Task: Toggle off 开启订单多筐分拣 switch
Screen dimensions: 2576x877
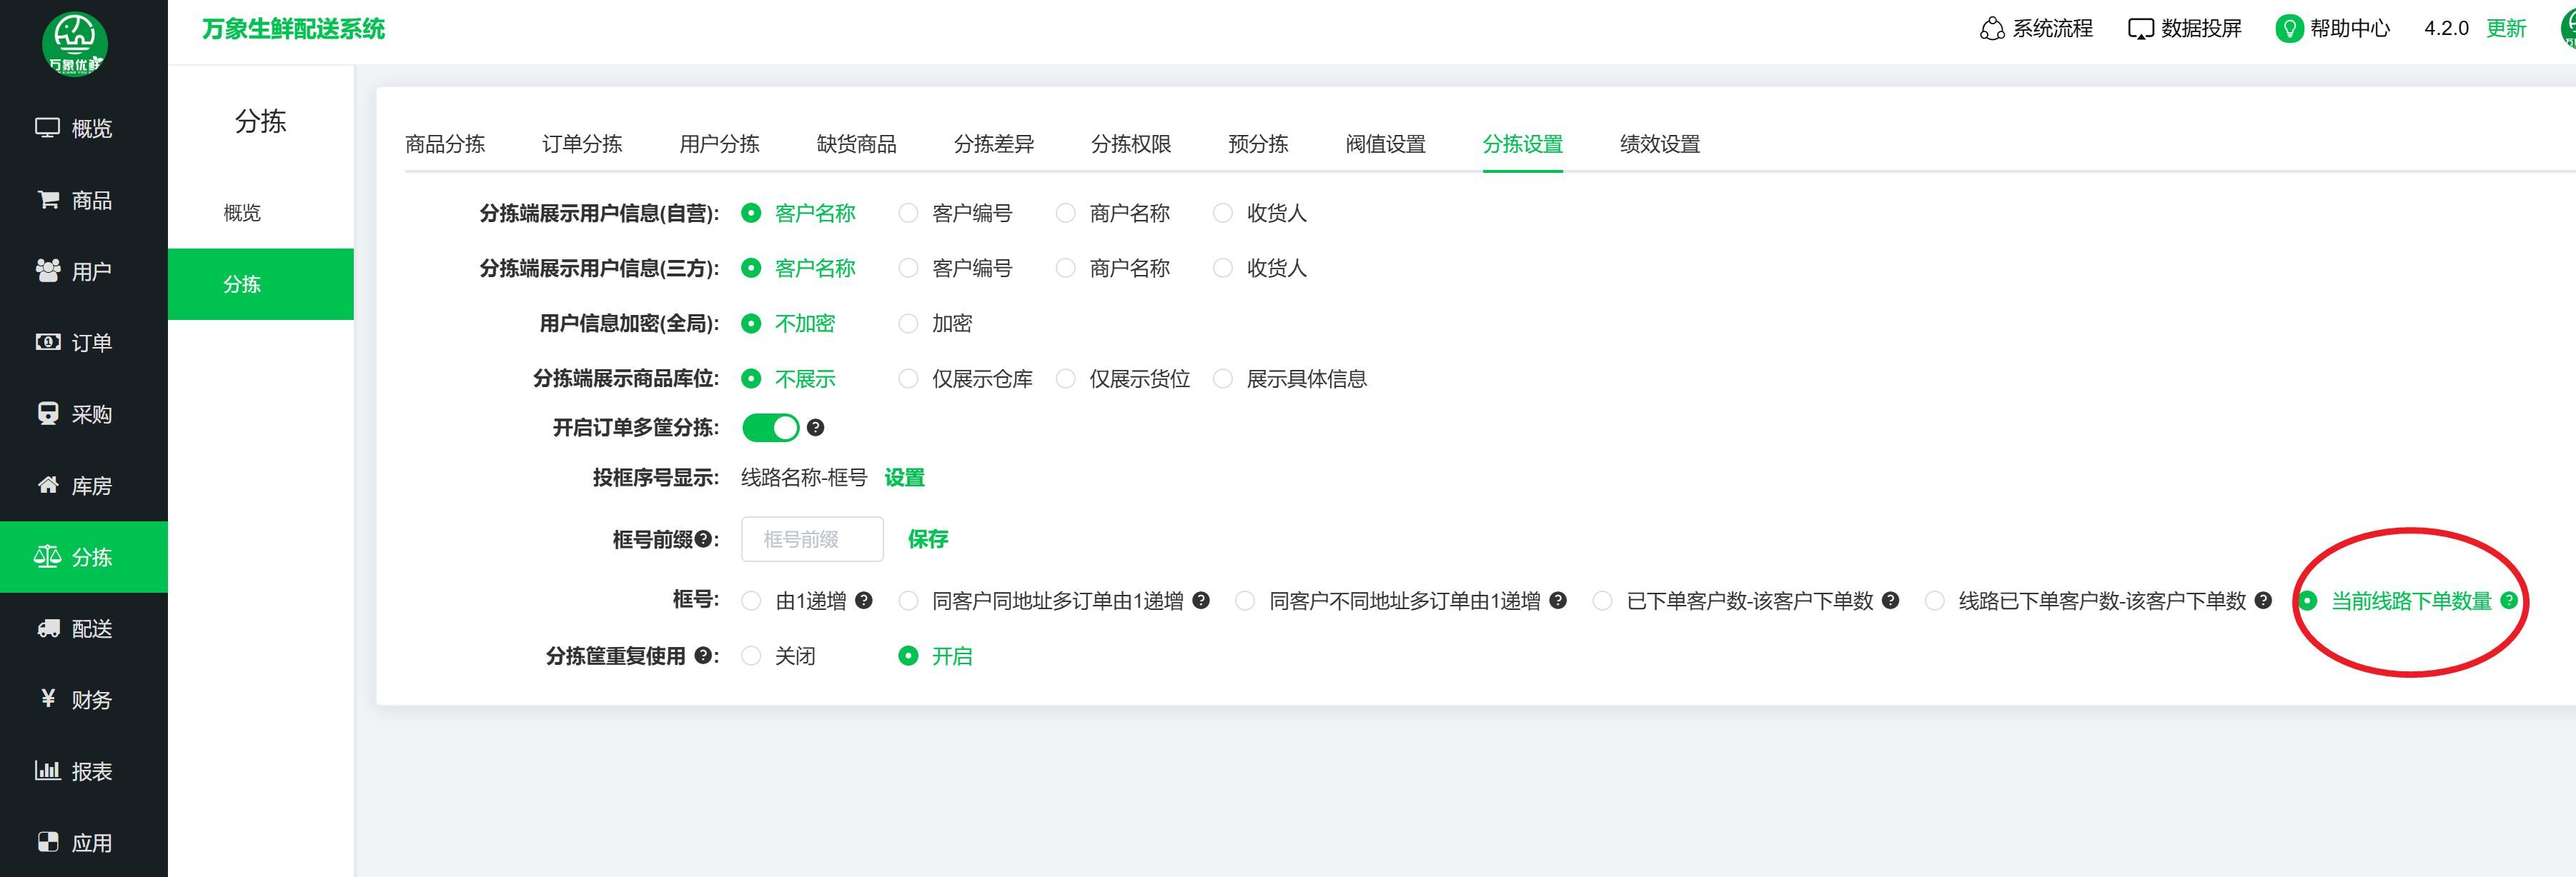Action: point(770,428)
